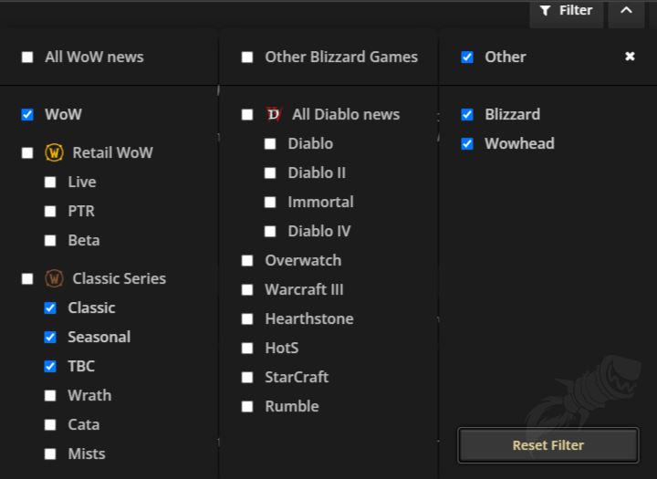Click the "StarCraft" label text
The image size is (657, 479).
297,377
